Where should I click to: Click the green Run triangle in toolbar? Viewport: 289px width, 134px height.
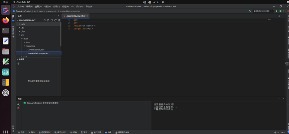click(x=276, y=11)
